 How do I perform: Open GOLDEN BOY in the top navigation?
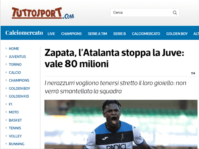177,34
